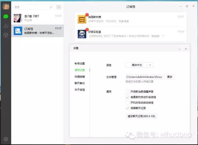Click the profile avatar at sidebar top

(6, 7)
